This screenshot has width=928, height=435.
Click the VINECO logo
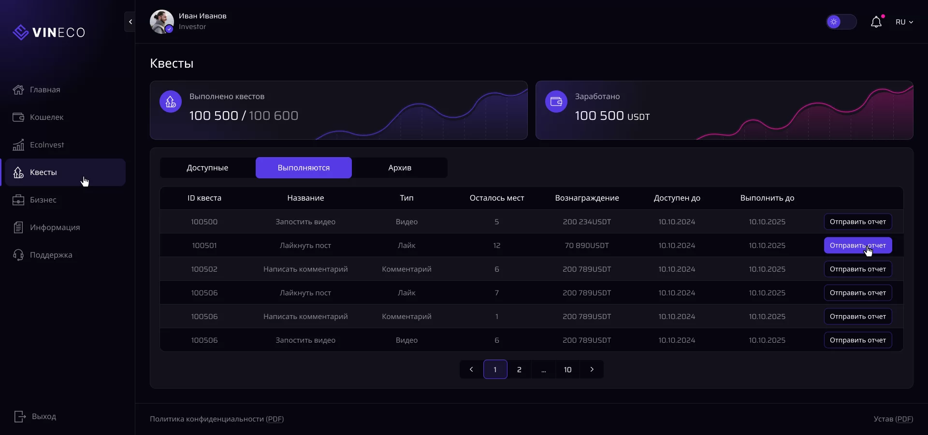pos(49,32)
